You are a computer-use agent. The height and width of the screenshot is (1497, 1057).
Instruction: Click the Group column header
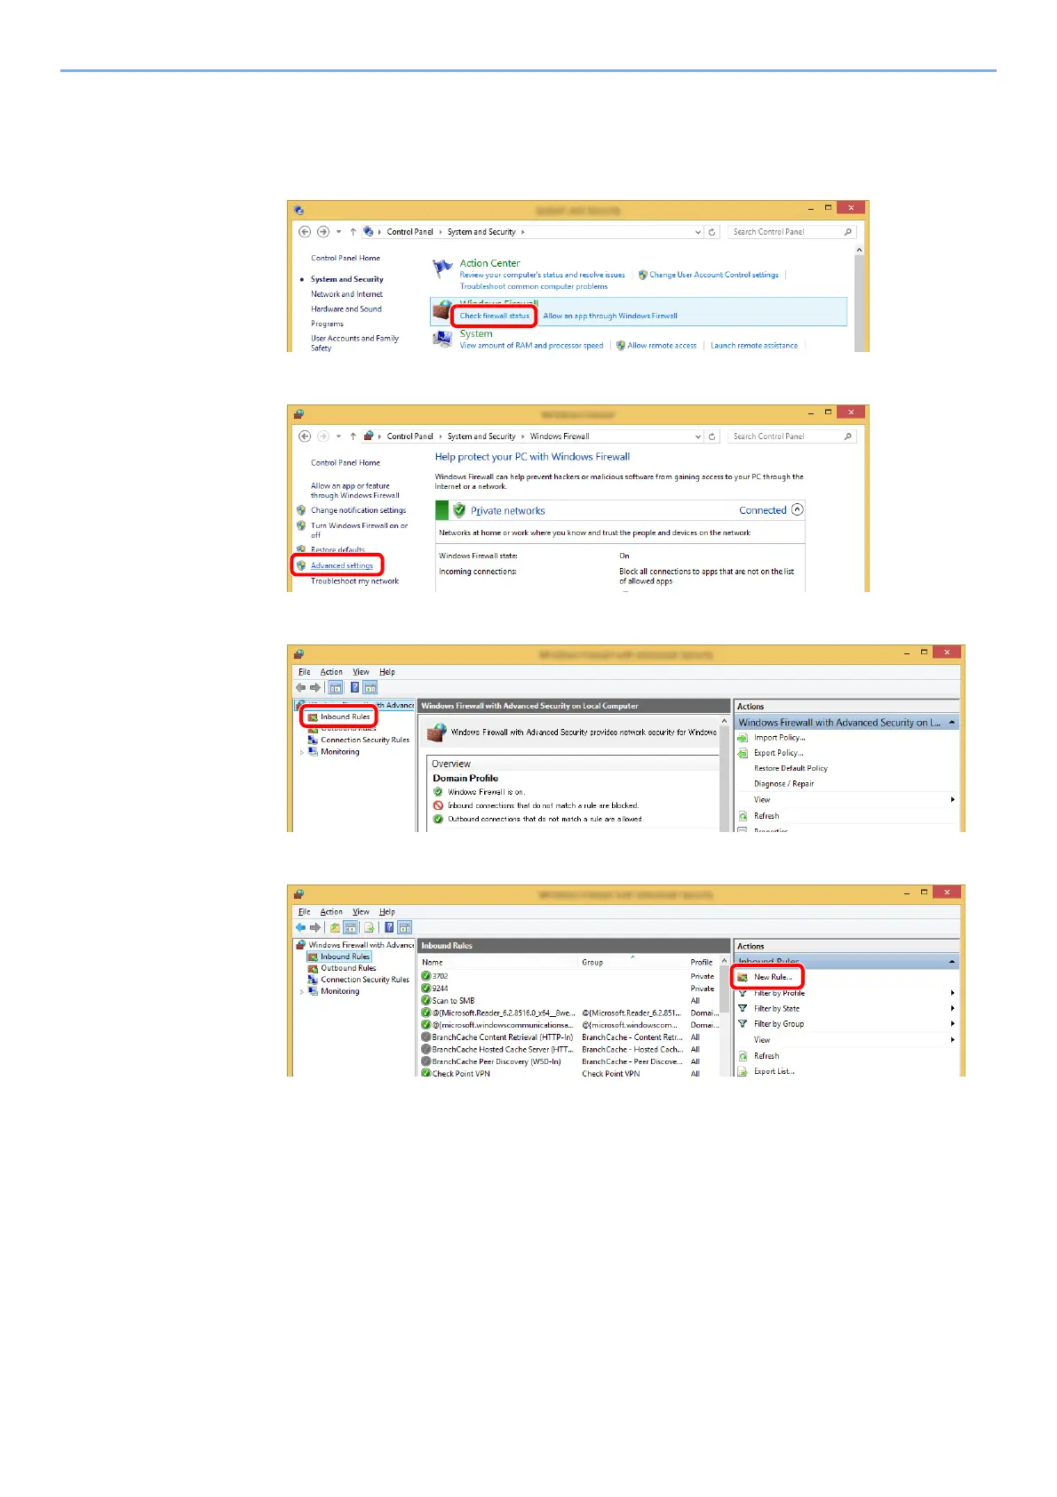[632, 963]
